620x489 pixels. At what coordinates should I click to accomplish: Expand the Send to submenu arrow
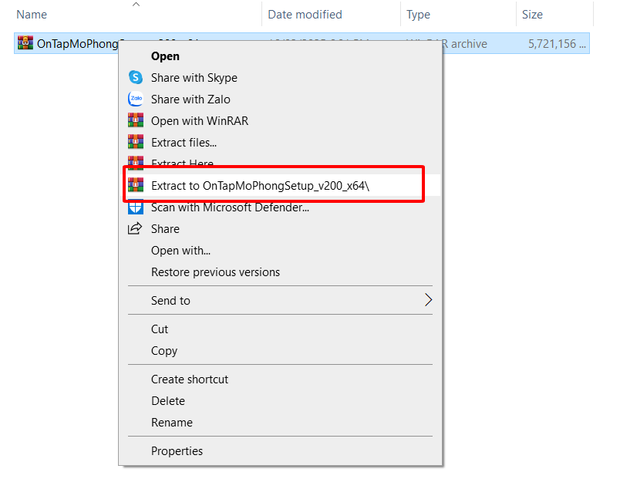coord(428,300)
